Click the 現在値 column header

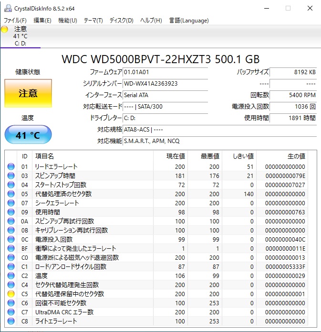click(x=171, y=156)
